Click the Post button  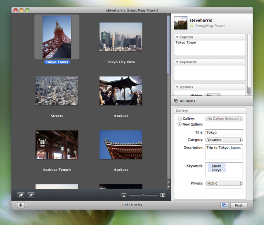tap(239, 205)
